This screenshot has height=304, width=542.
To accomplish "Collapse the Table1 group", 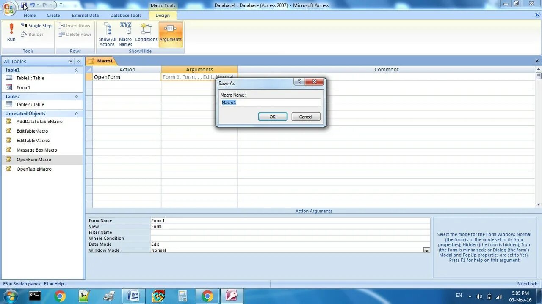I will pos(76,70).
